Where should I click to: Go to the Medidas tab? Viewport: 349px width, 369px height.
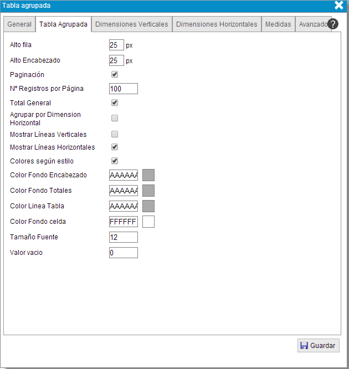point(278,24)
